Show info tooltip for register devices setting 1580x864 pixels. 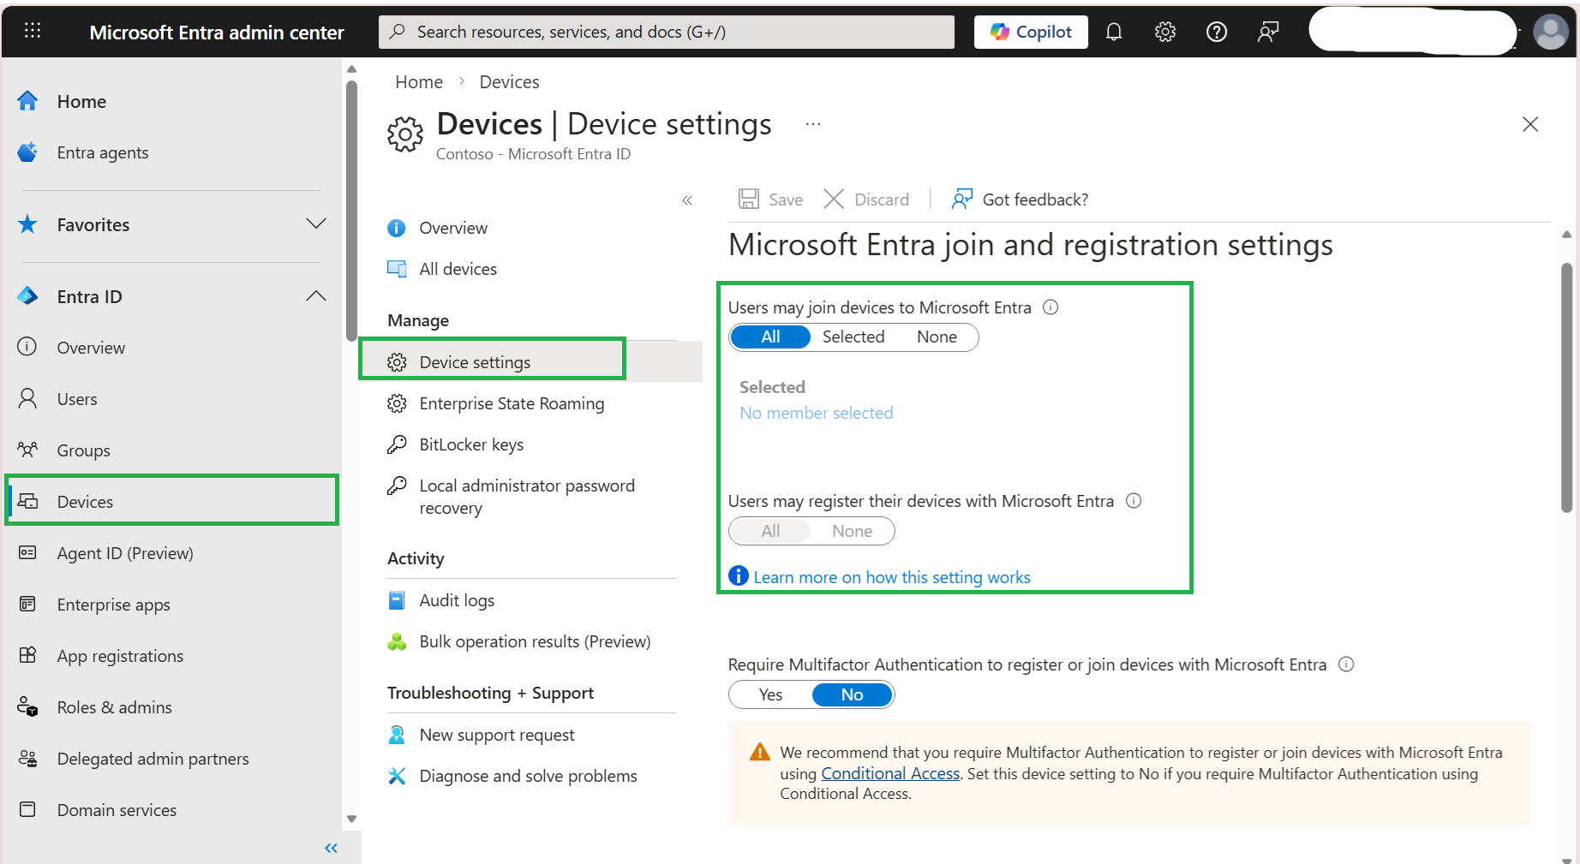(x=1134, y=501)
